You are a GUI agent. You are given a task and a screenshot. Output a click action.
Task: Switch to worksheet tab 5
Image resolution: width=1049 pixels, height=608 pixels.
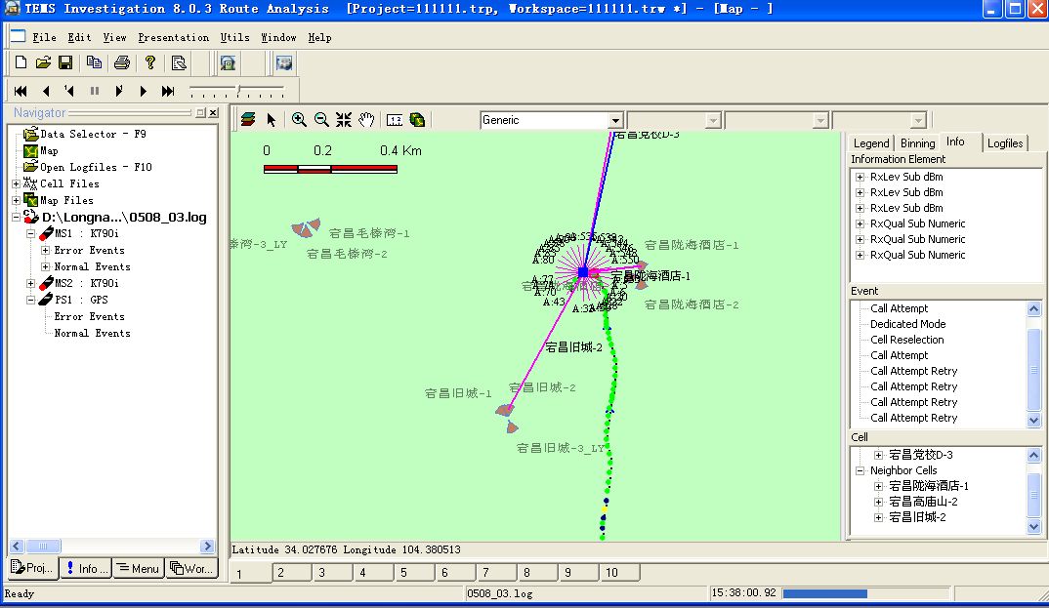click(x=413, y=573)
